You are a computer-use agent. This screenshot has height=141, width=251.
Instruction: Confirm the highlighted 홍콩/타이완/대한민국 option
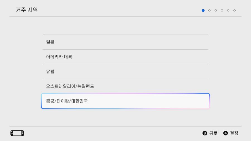click(125, 101)
